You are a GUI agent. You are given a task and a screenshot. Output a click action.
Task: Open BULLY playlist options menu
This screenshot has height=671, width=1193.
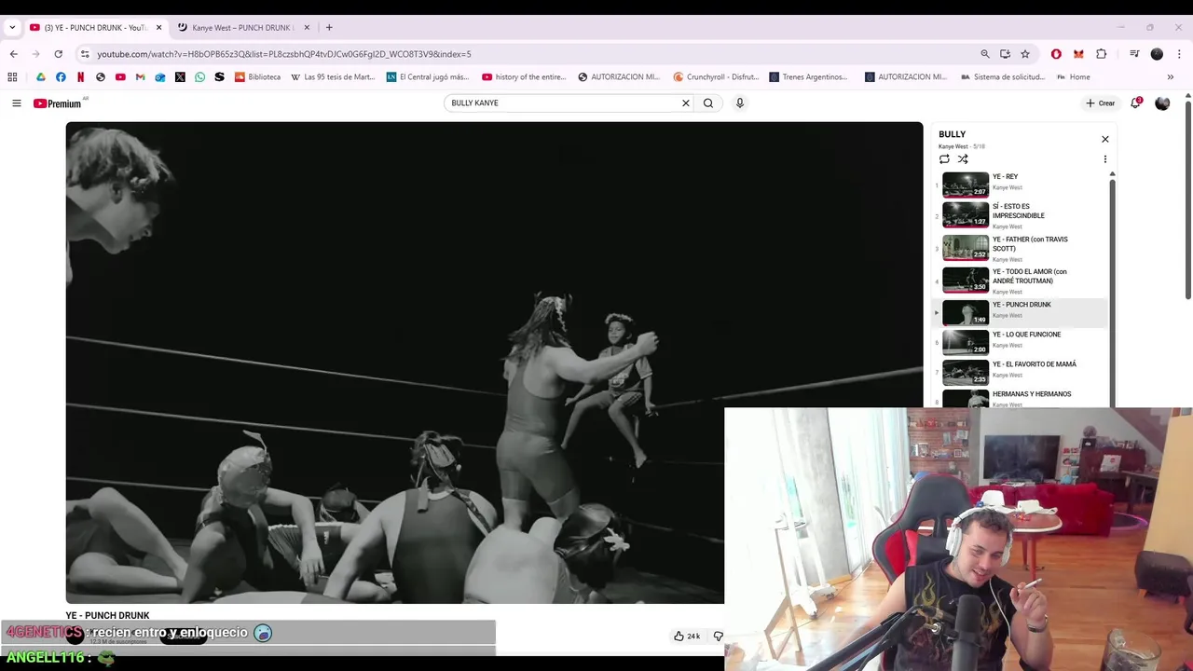(x=1105, y=159)
